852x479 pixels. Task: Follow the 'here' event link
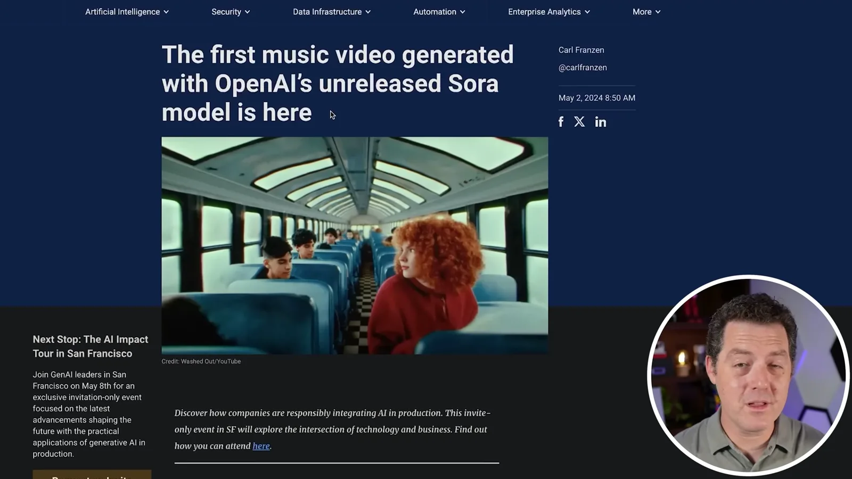coord(261,446)
